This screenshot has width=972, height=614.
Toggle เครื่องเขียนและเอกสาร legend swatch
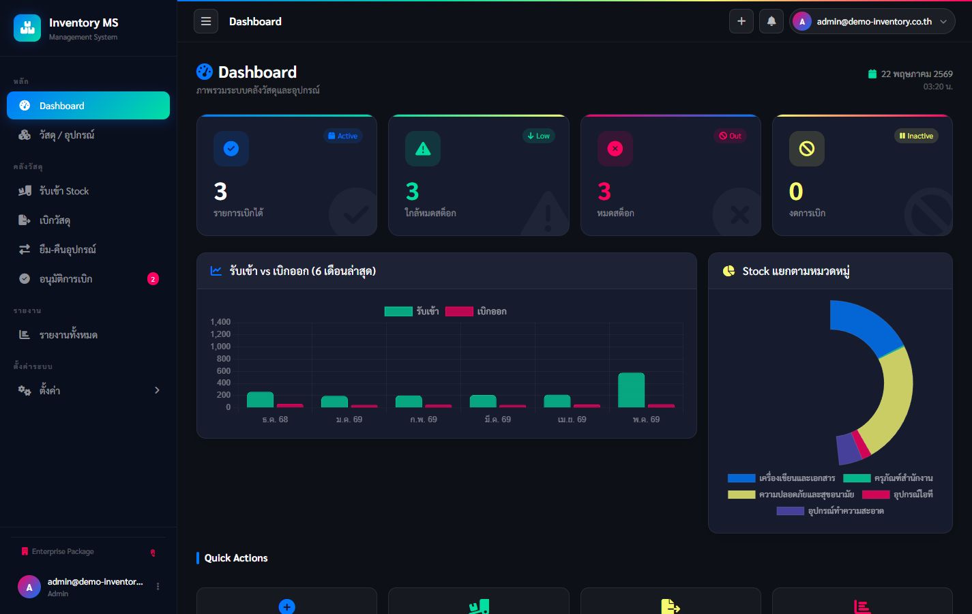[x=741, y=478]
